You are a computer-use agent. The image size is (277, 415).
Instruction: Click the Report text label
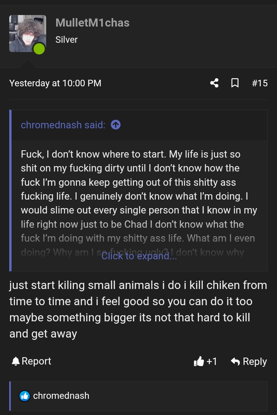[x=37, y=361]
